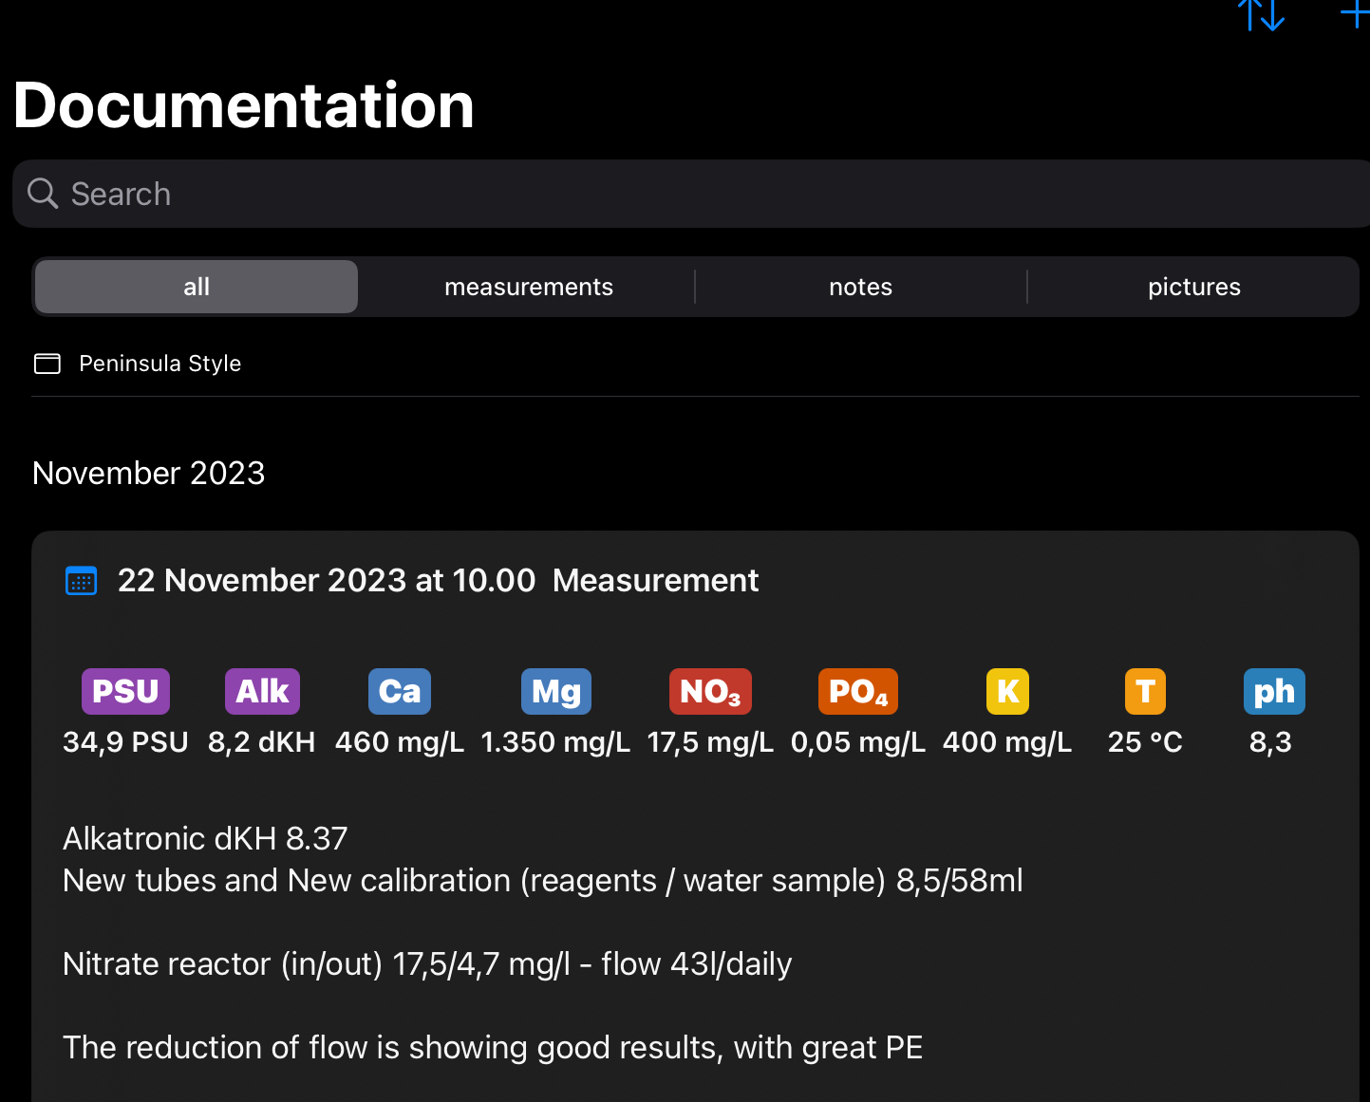This screenshot has height=1102, width=1370.
Task: Open the Peninsula Style aquarium selector
Action: [x=160, y=364]
